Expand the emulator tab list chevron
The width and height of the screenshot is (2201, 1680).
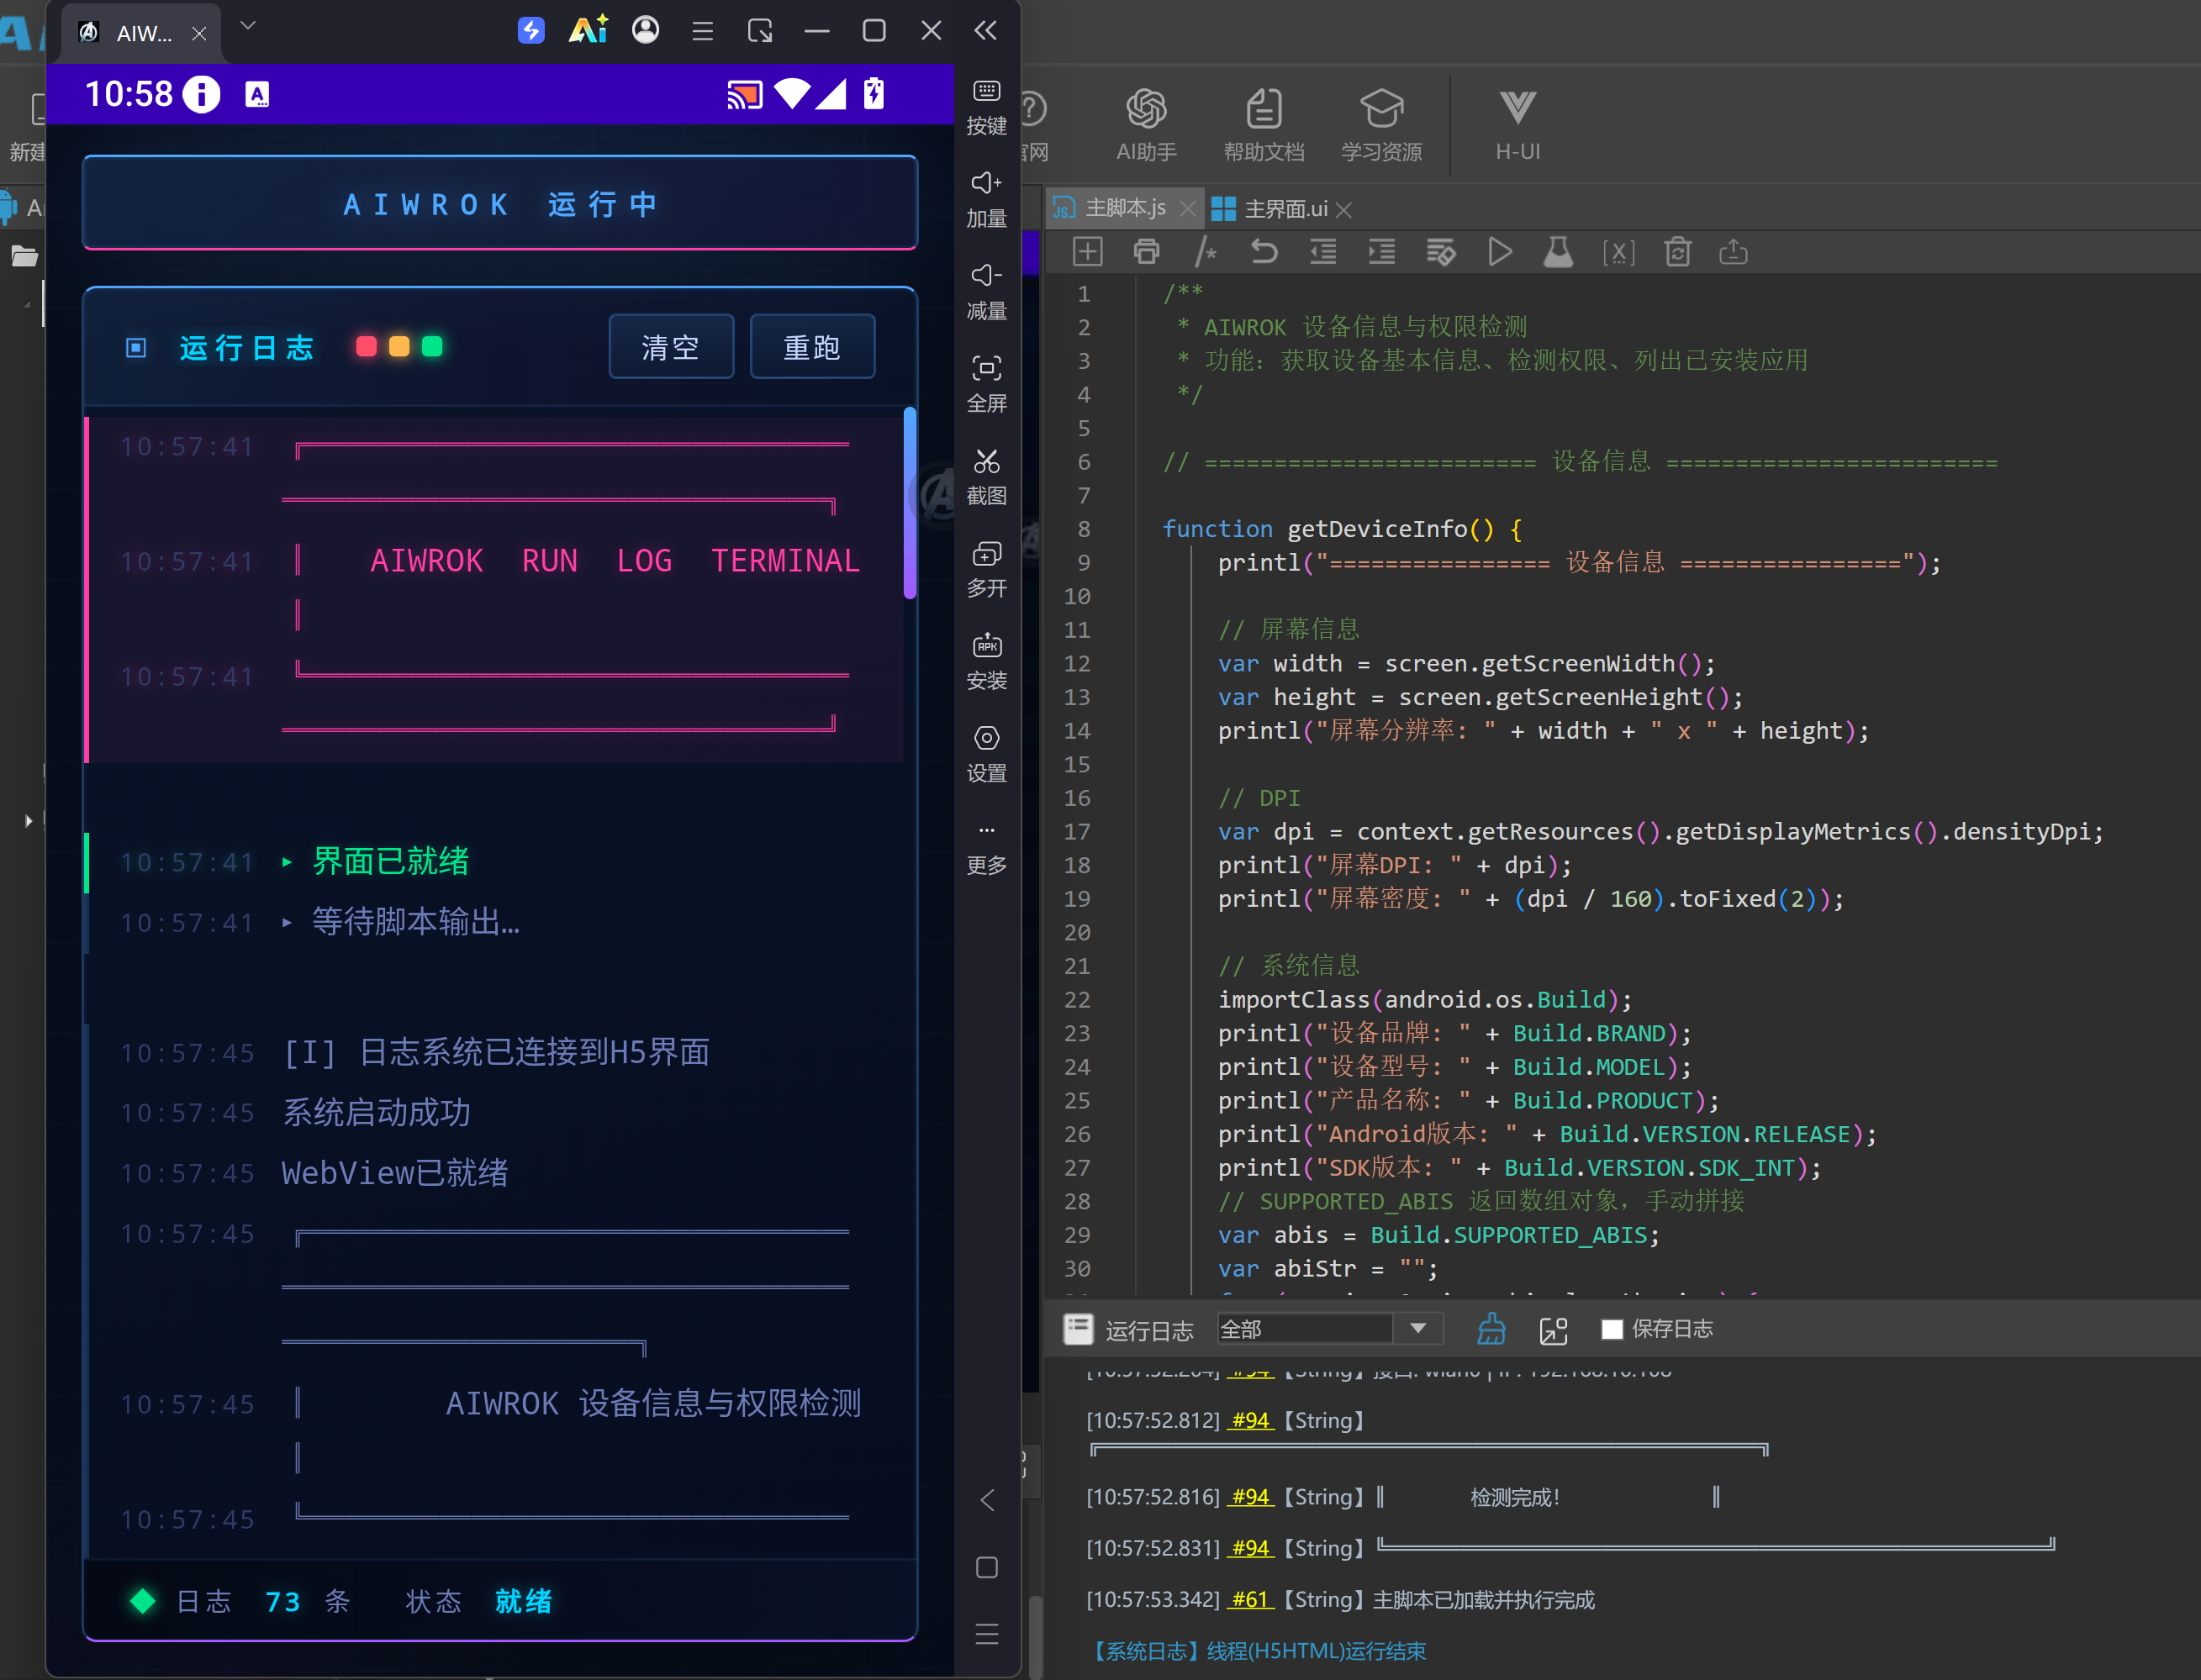(x=248, y=26)
